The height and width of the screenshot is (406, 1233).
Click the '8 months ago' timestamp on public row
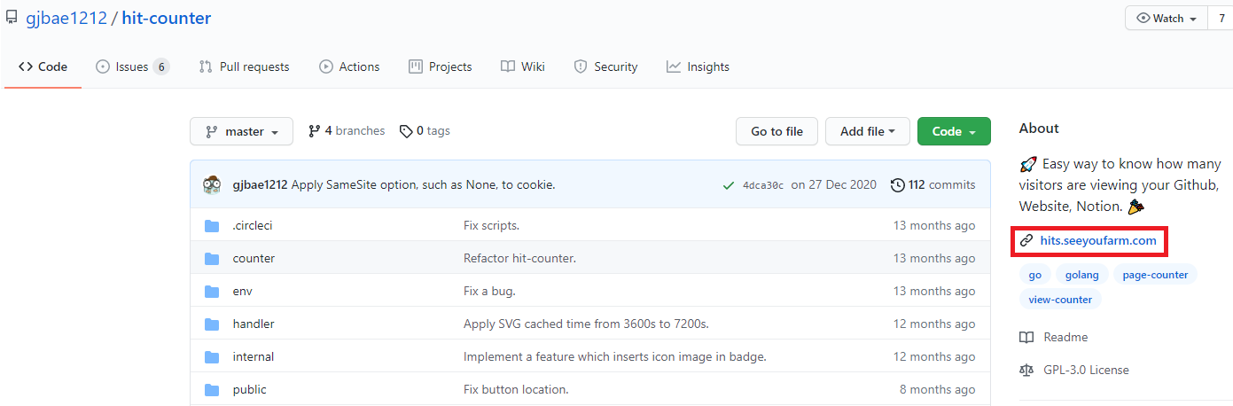point(937,389)
